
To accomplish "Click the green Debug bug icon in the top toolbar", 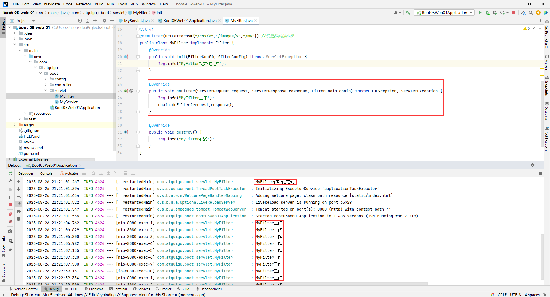I will point(487,13).
